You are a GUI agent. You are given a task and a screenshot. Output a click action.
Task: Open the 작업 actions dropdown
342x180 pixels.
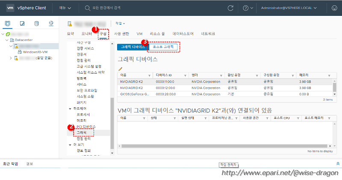click(120, 23)
